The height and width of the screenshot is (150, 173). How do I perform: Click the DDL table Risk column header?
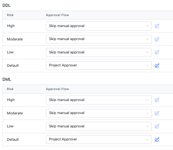tap(10, 15)
